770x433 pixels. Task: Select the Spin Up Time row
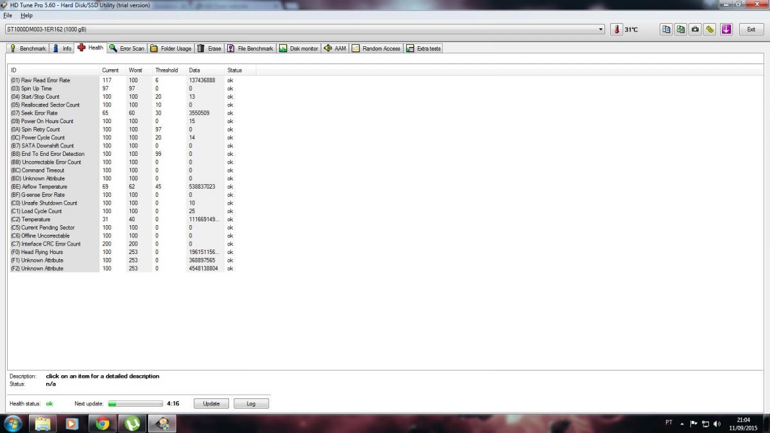coord(132,89)
